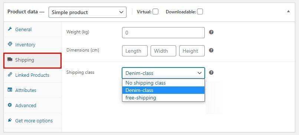Click help icon beside Shipping class
Screen dimensions: 299x135
tap(211, 73)
